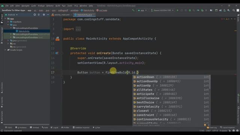Hide the project panel with minus icon

click(x=48, y=15)
